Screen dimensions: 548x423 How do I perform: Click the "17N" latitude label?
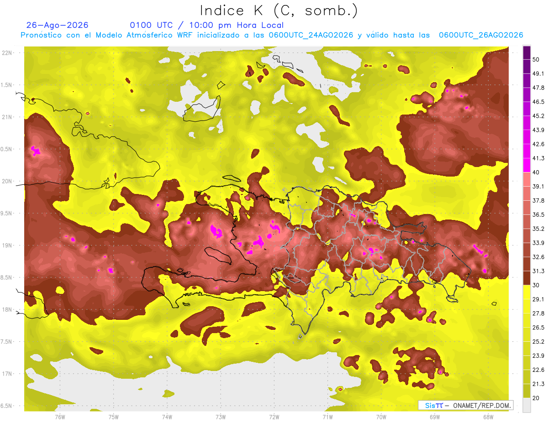click(x=7, y=374)
